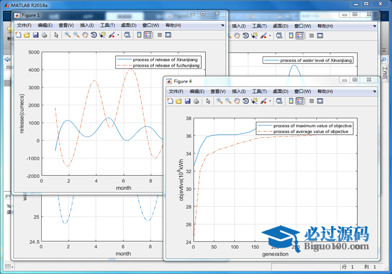Toggle Insert Legend in Figure 1 toolbar

coord(148,35)
